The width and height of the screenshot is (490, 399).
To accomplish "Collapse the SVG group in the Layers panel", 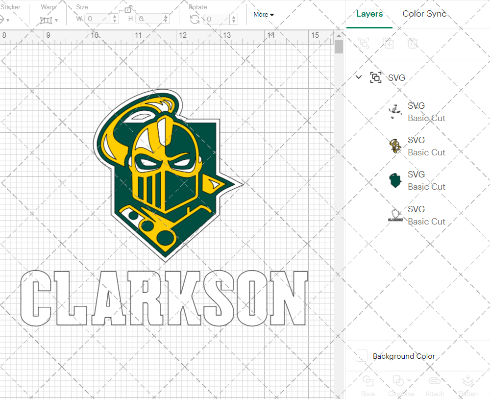I will click(x=358, y=77).
